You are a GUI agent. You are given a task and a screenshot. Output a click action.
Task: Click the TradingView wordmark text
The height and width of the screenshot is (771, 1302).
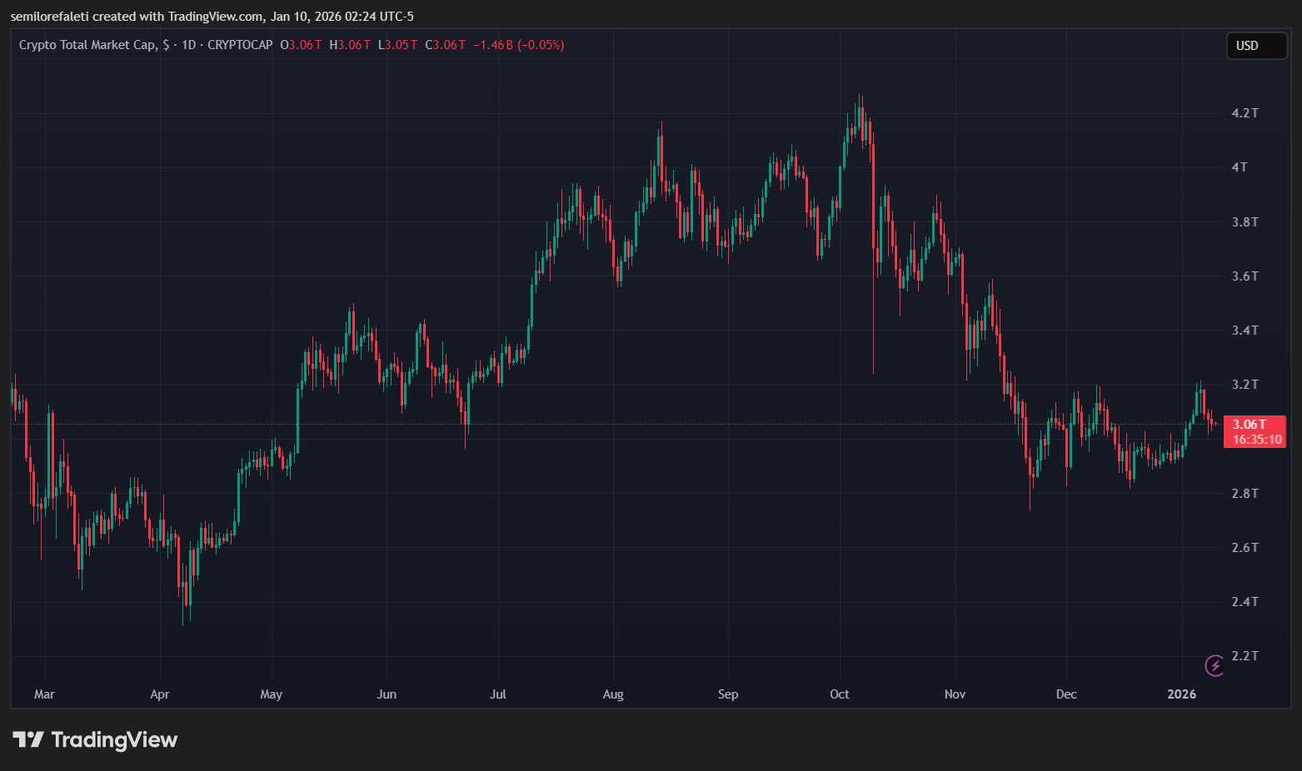[114, 739]
